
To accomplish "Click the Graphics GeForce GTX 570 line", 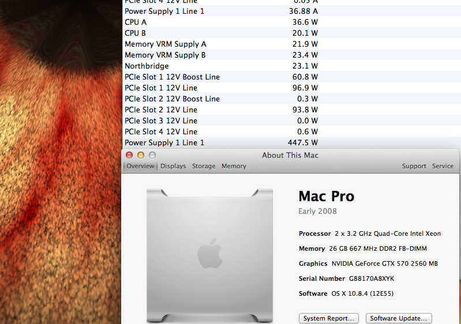I will tap(368, 263).
